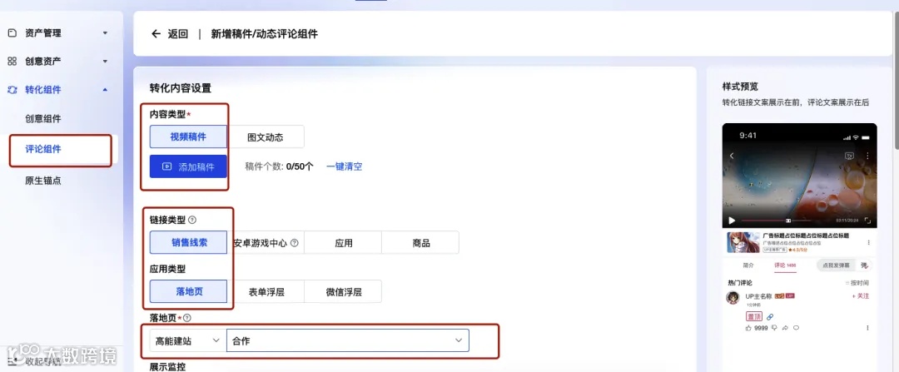Switch to 评论 tab in preview
Screen dimensions: 899x372
[x=785, y=265]
